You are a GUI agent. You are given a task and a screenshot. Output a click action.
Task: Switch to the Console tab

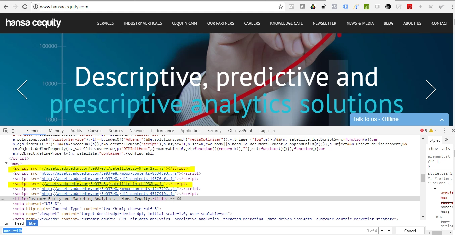pyautogui.click(x=95, y=131)
